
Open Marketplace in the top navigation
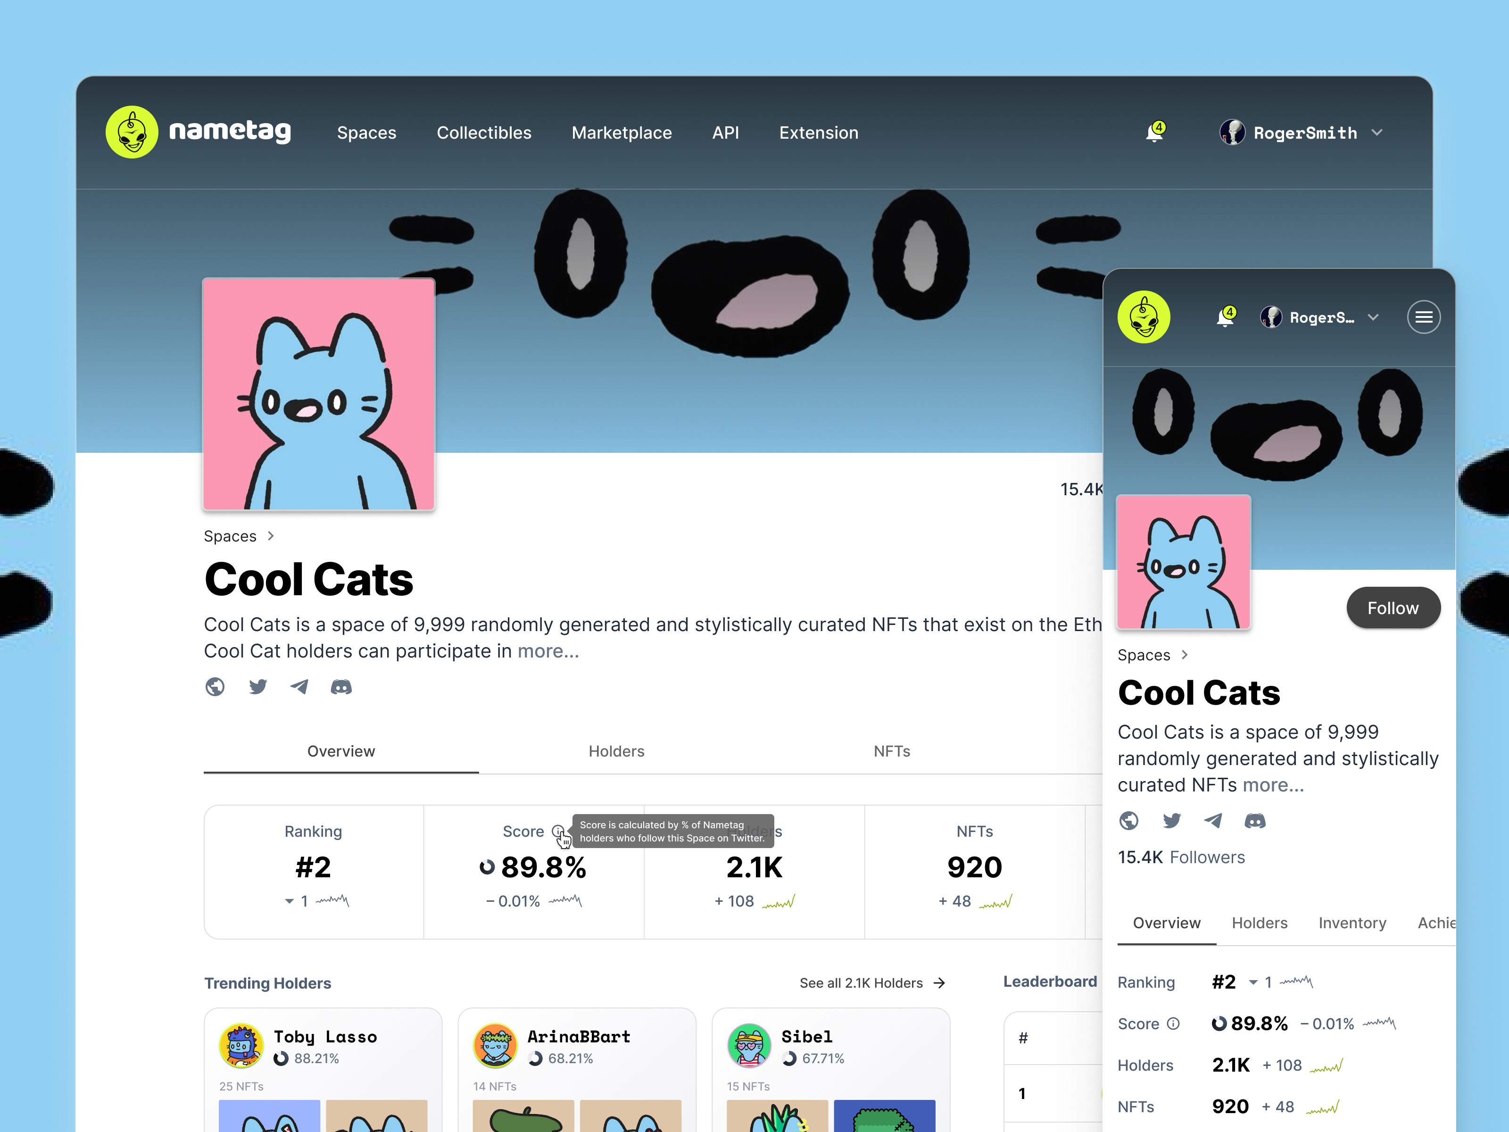[x=622, y=133]
